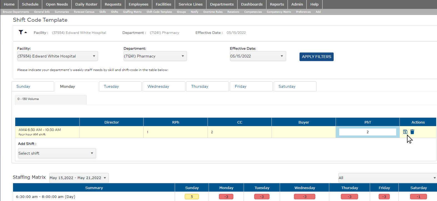The image size is (437, 201).
Task: Open the Staffing Matrix date range dropdown
Action: (x=79, y=178)
